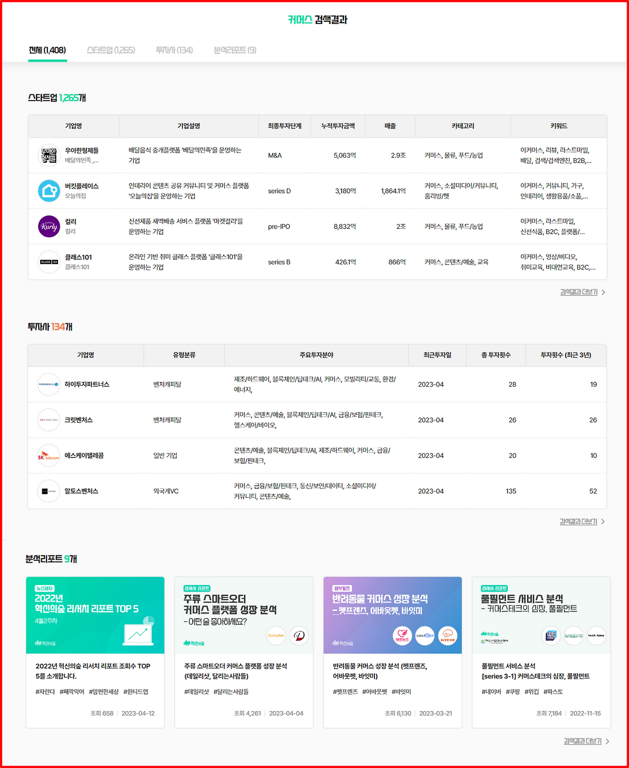
Task: Click the #펫프렌즈 hashtag
Action: tap(345, 692)
